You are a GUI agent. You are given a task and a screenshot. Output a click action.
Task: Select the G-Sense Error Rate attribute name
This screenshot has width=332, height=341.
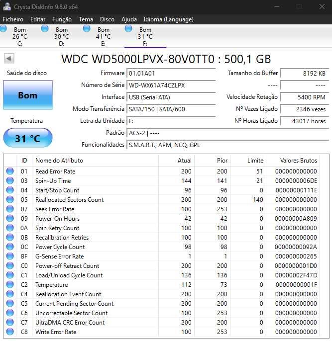tap(59, 256)
